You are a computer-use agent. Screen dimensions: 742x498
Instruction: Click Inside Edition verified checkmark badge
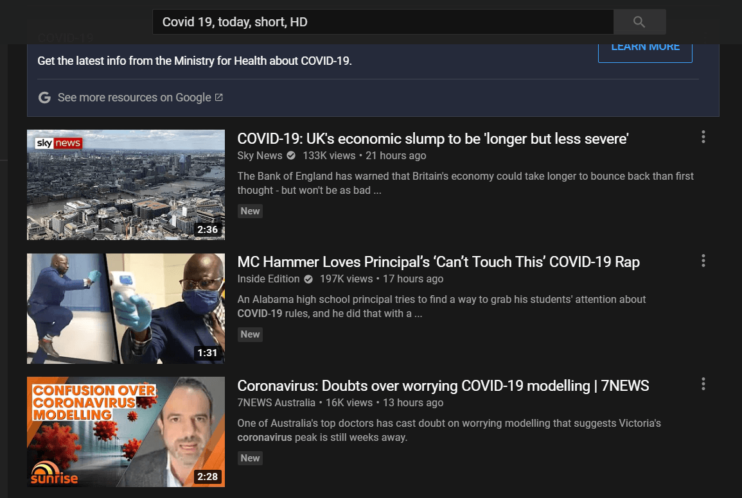308,279
